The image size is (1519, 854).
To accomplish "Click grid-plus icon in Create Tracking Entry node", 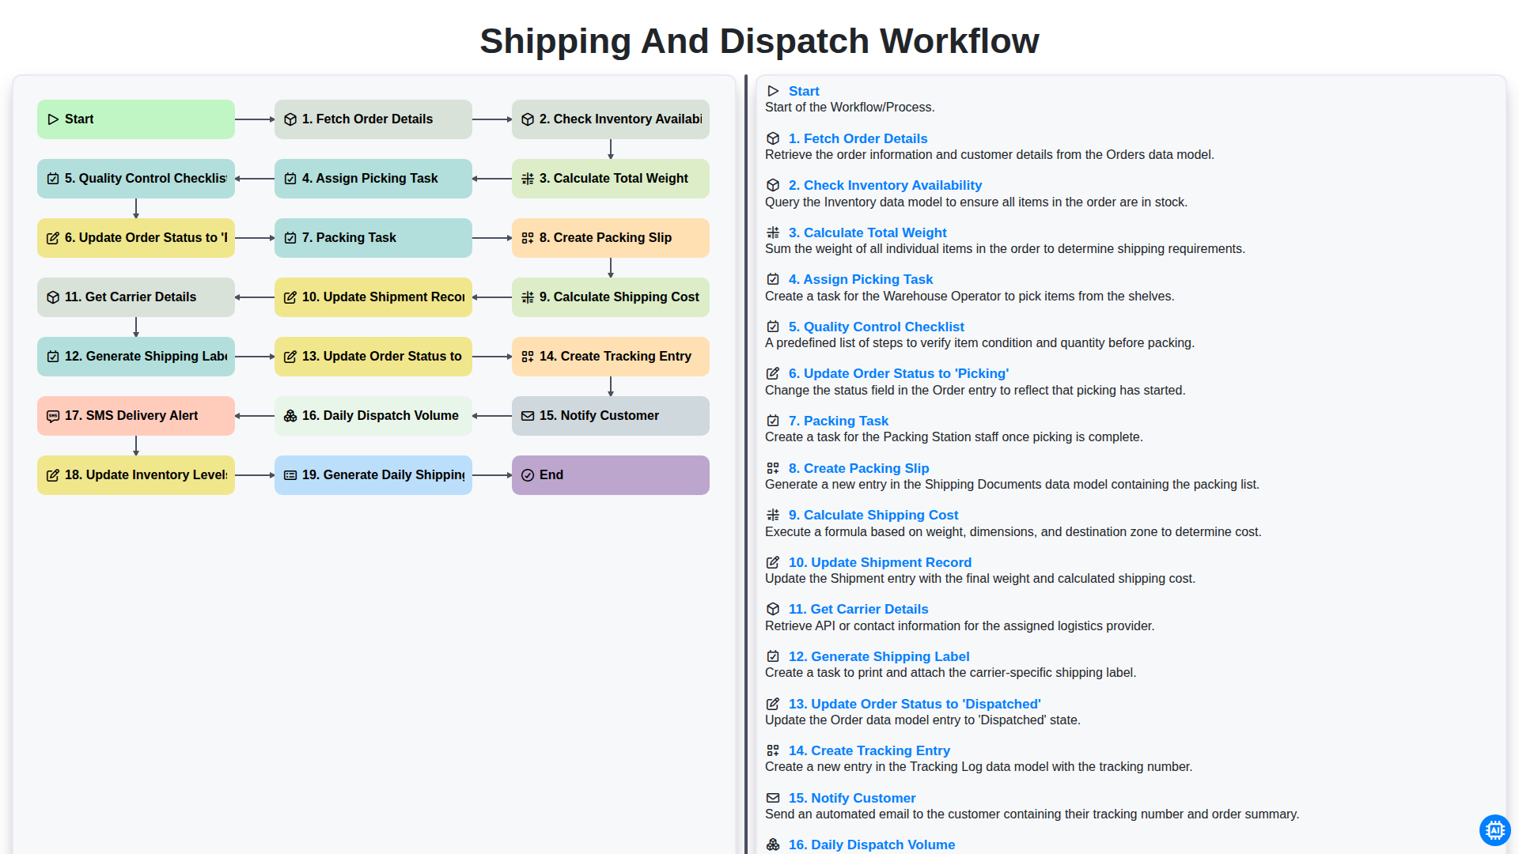I will (x=528, y=357).
